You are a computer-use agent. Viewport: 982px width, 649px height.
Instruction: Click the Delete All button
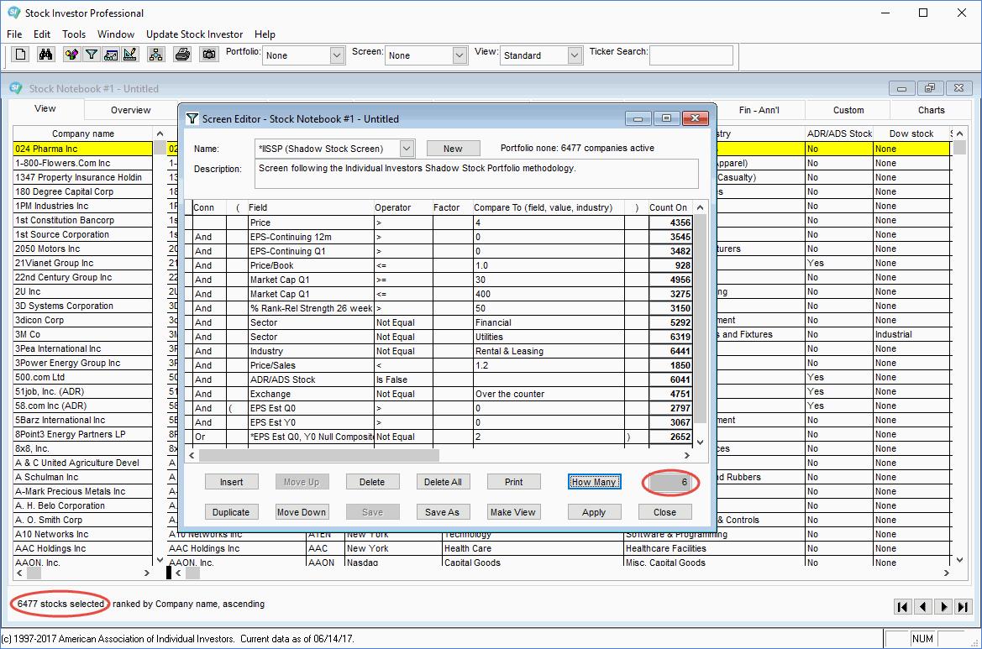click(x=443, y=481)
